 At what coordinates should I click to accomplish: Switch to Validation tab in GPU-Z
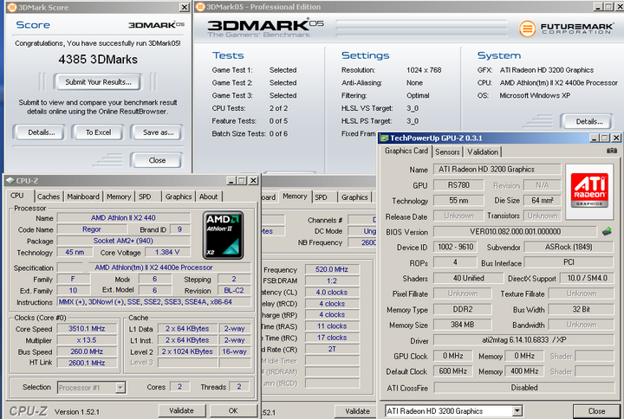[x=483, y=151]
